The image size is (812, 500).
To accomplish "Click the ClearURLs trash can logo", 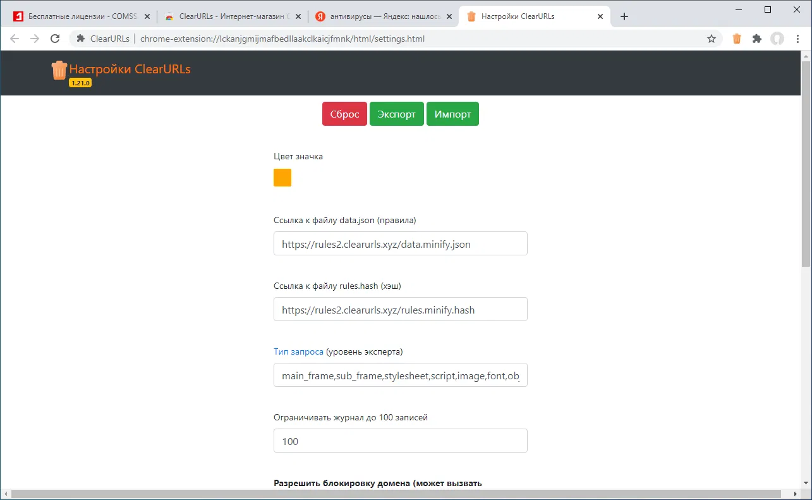I will coord(59,70).
